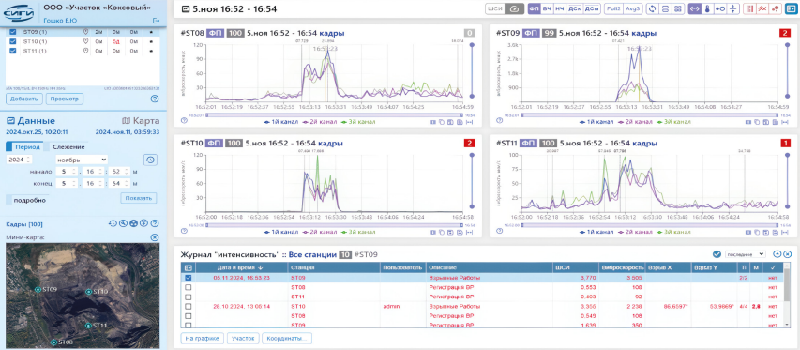Select the ВЧ filter in the top toolbar
Viewport: 800px width, 350px height.
click(x=547, y=8)
